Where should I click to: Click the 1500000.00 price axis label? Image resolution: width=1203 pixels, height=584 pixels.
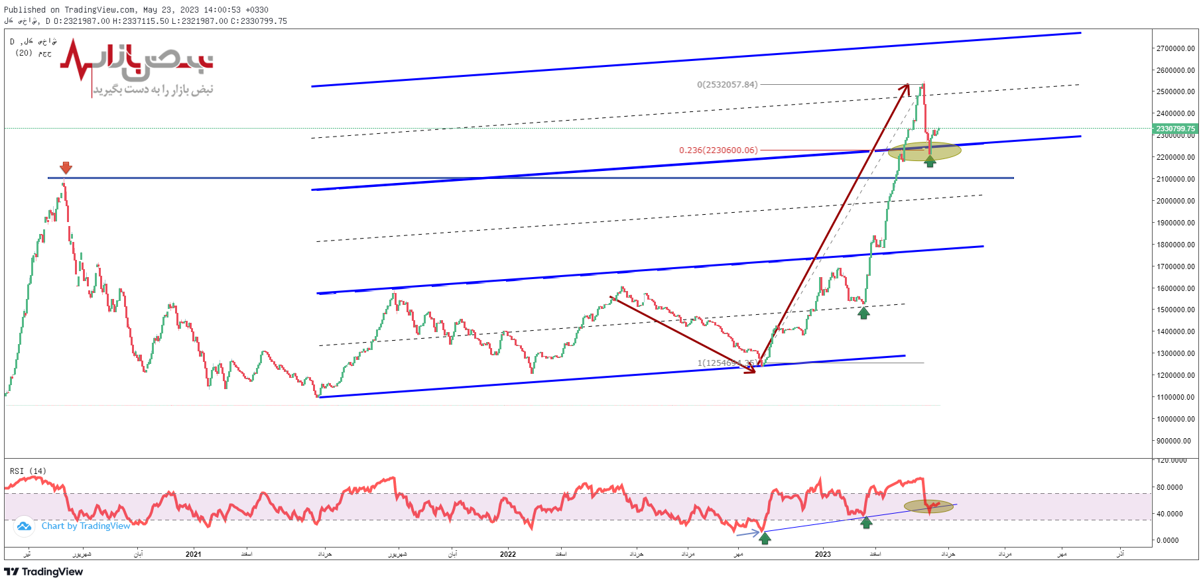click(x=1175, y=310)
